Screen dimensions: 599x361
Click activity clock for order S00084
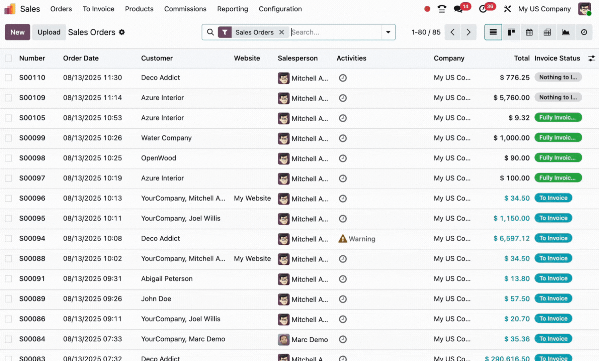pos(343,339)
